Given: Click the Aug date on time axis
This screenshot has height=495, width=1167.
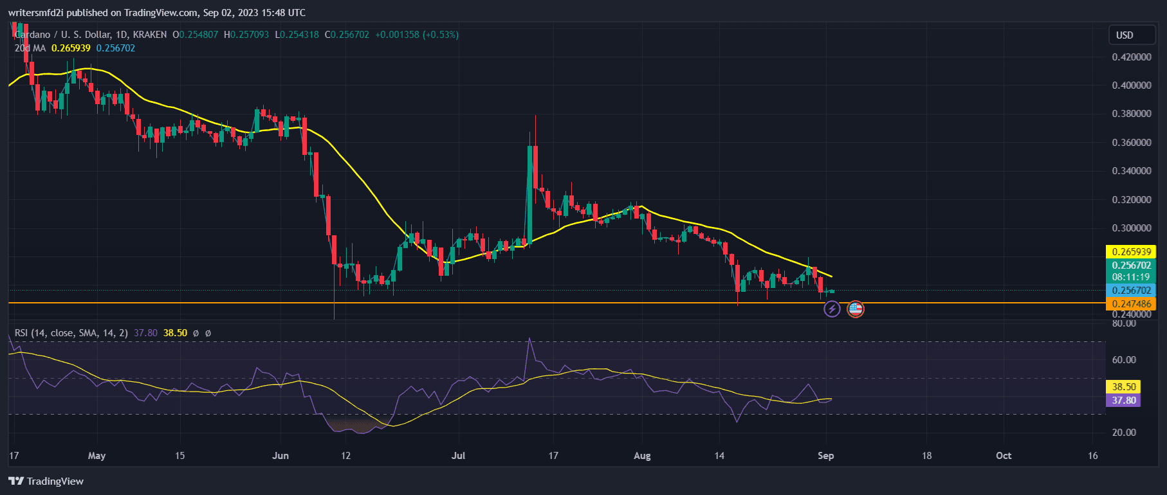Looking at the screenshot, I should tap(642, 456).
